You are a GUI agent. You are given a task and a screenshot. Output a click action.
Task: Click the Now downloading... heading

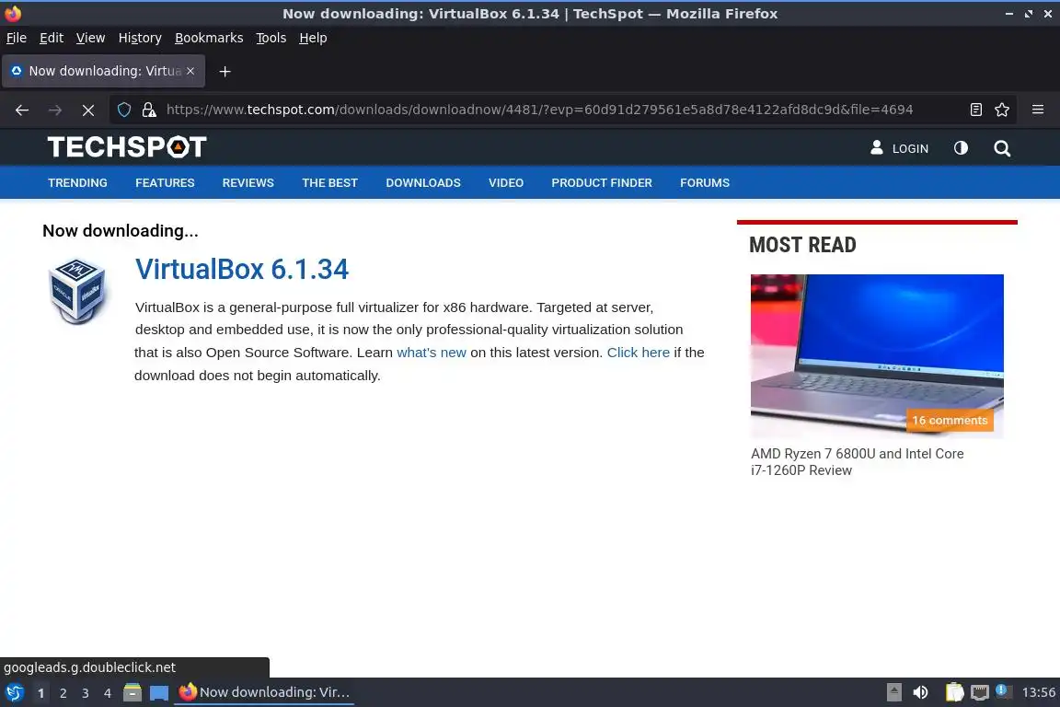[x=121, y=231]
